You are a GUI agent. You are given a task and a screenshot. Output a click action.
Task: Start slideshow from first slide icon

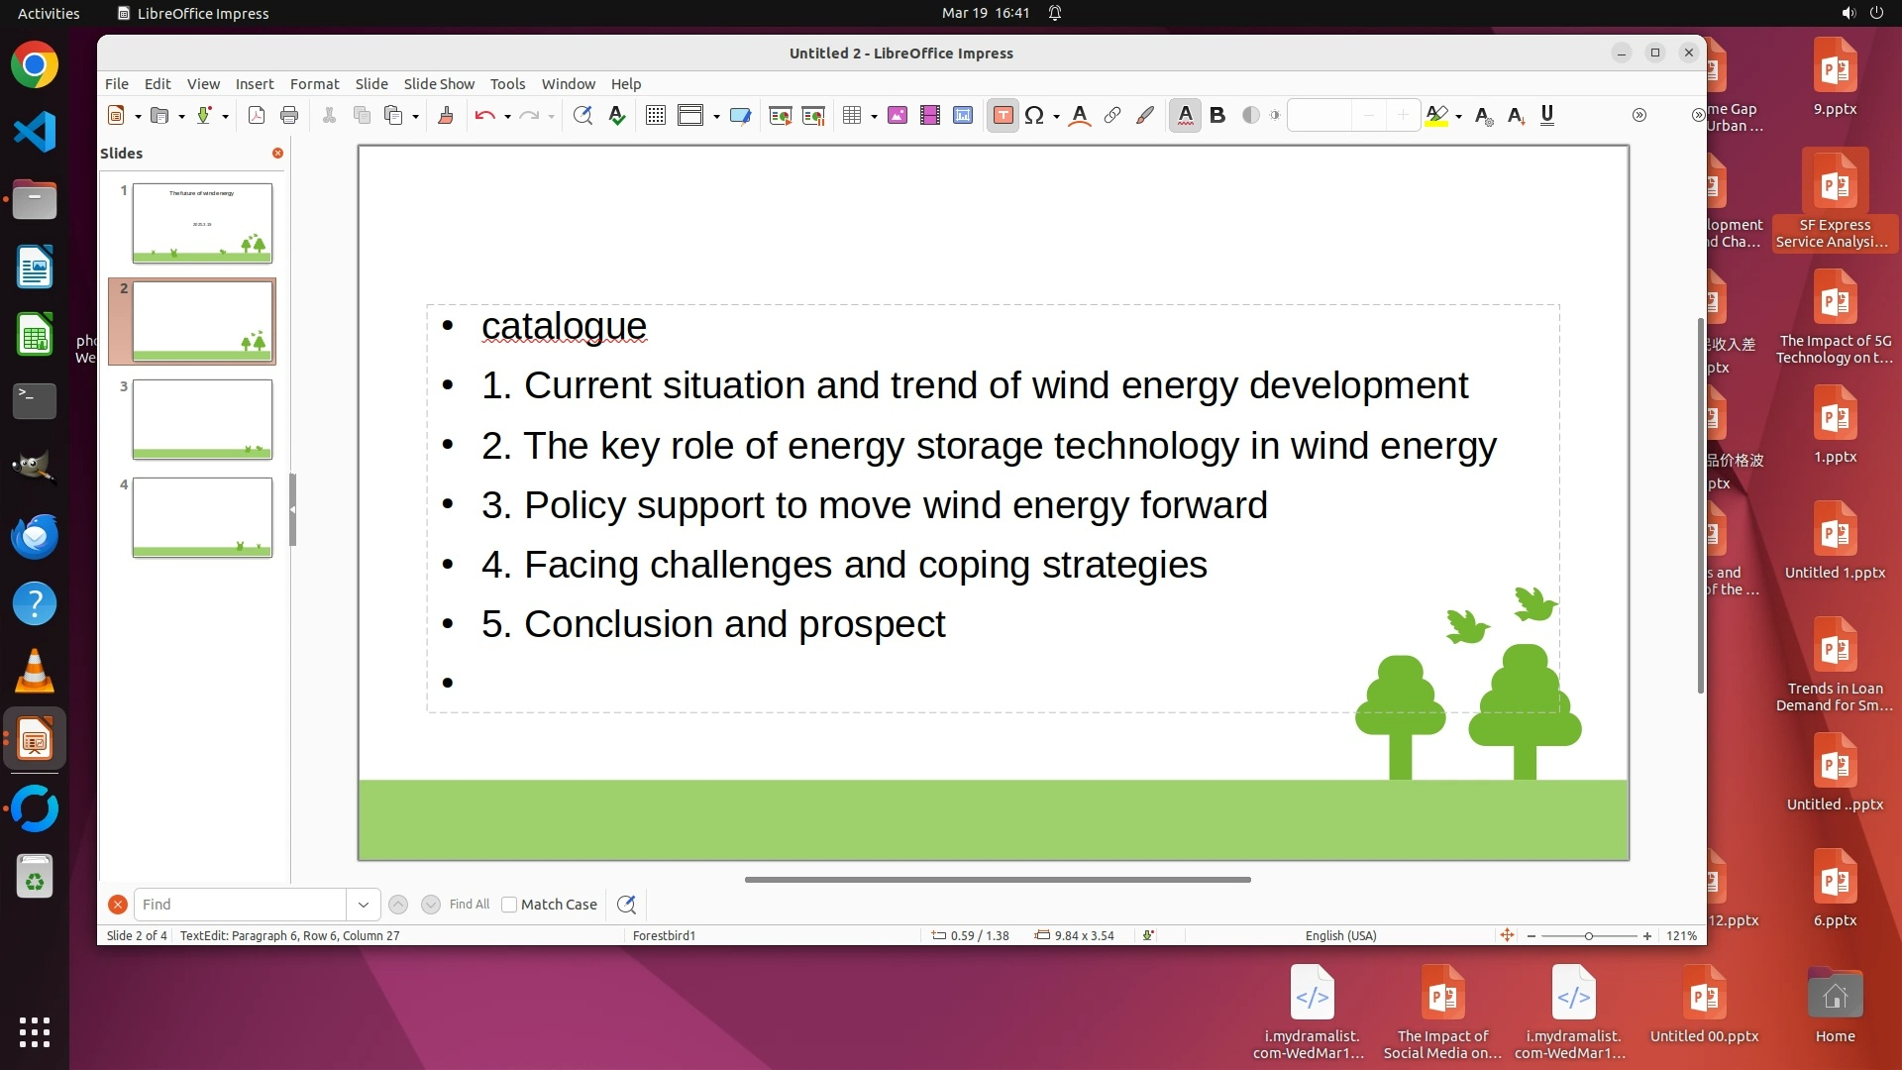[781, 116]
